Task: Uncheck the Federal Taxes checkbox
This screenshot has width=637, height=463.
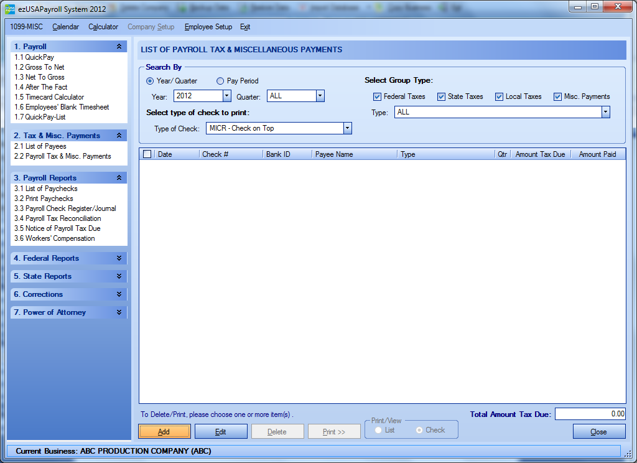Action: coord(377,97)
